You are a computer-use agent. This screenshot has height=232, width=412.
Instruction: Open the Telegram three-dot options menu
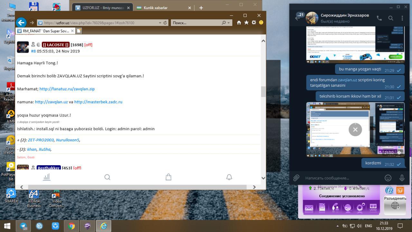click(402, 18)
